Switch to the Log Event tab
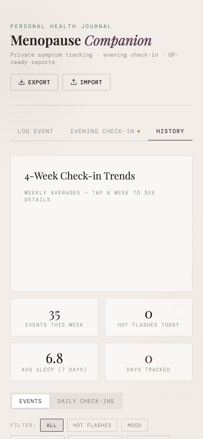This screenshot has width=203, height=439. (35, 131)
